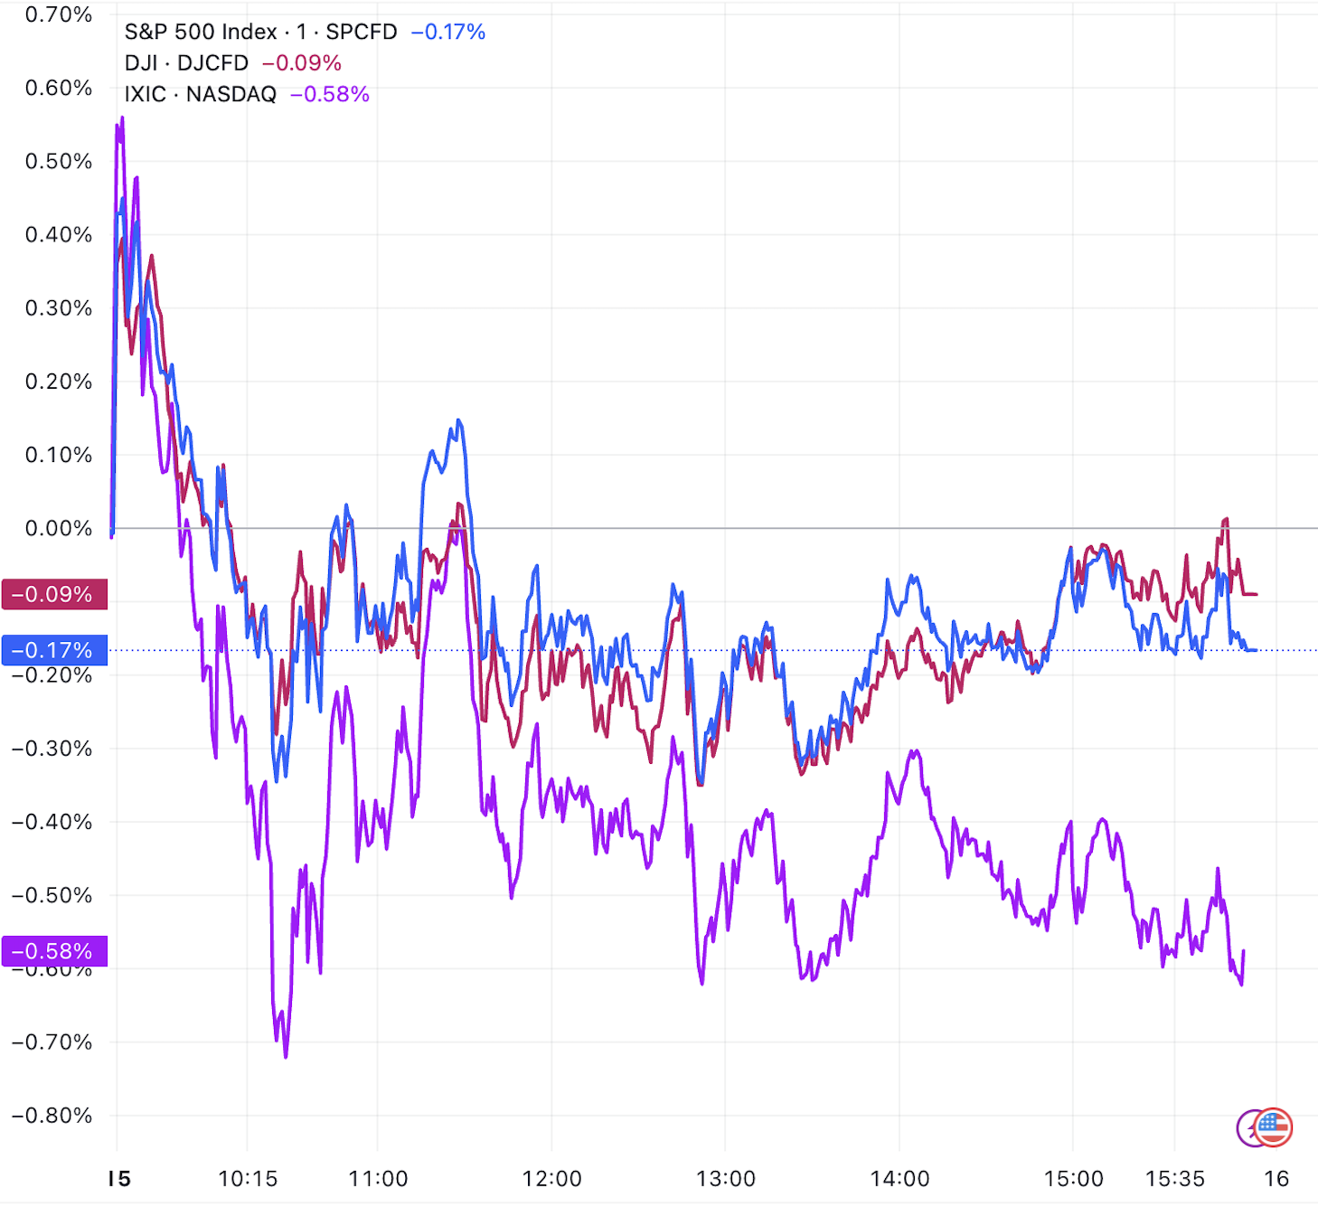Select the IXIC NASDAQ legend label

pyautogui.click(x=201, y=94)
